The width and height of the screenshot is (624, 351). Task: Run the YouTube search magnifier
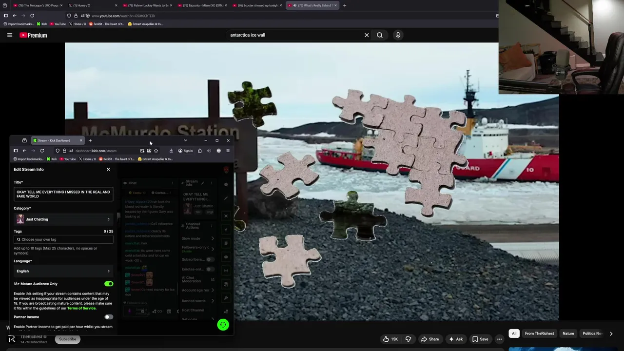tap(380, 35)
